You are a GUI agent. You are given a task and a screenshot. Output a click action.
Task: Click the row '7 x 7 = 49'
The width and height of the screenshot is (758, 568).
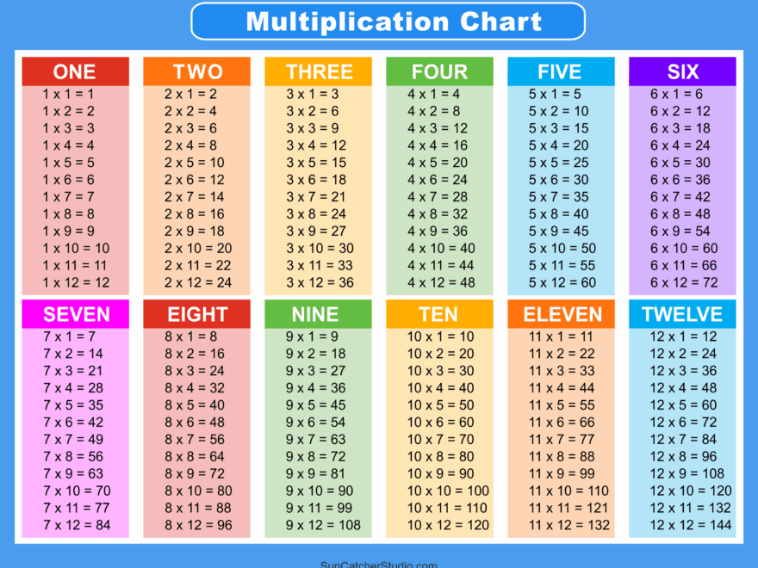click(73, 439)
